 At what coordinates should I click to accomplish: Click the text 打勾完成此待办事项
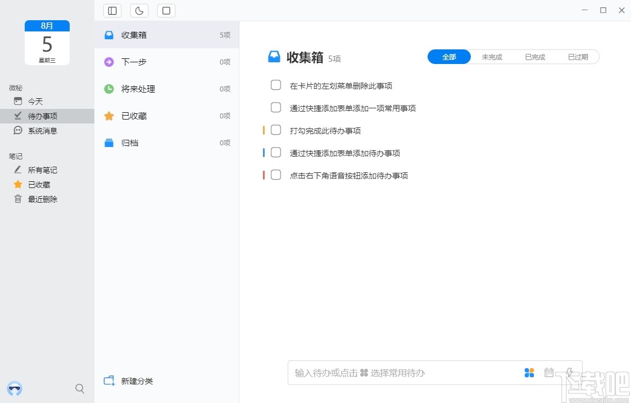pyautogui.click(x=325, y=131)
